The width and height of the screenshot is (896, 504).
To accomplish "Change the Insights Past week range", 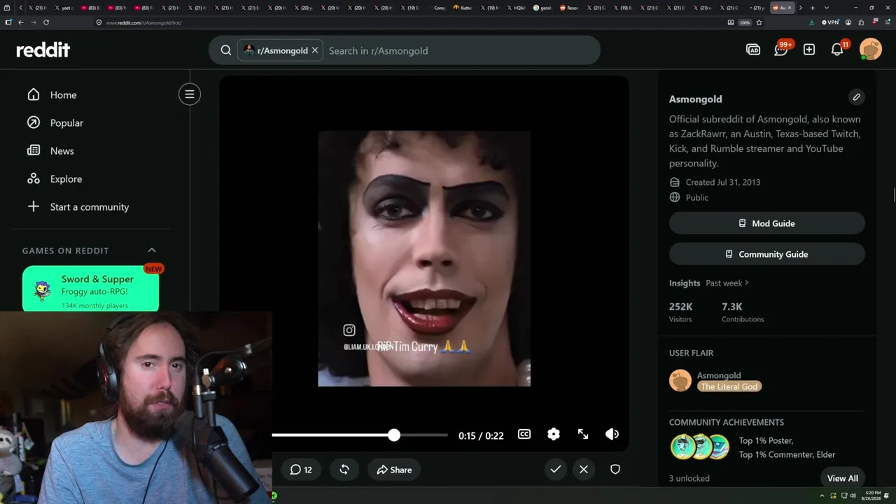I will pyautogui.click(x=727, y=283).
